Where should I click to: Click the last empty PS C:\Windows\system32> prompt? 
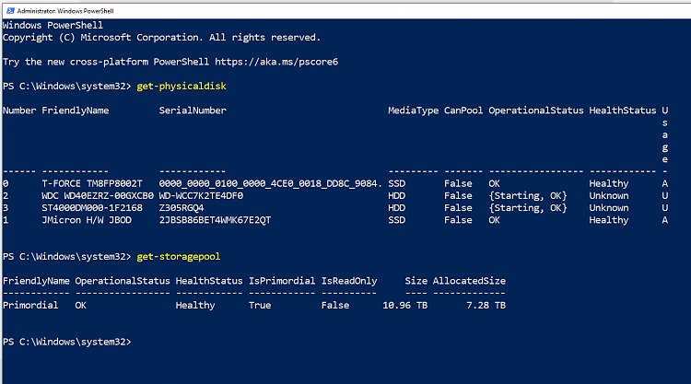pos(66,342)
